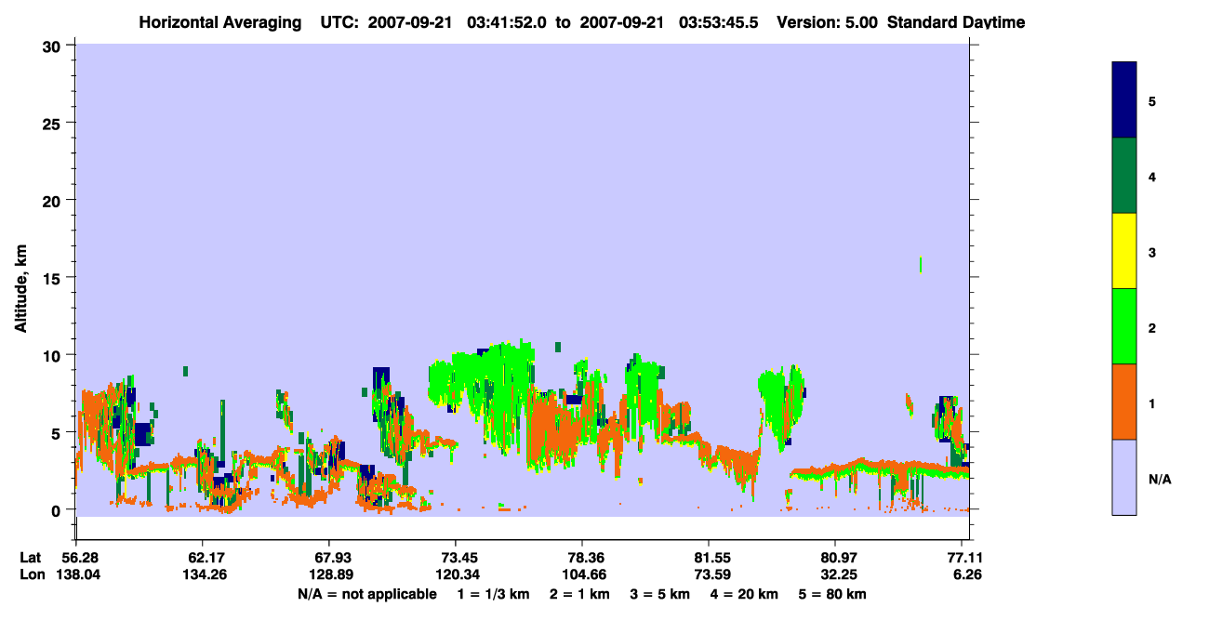Click the latitude value 80.97

click(836, 558)
